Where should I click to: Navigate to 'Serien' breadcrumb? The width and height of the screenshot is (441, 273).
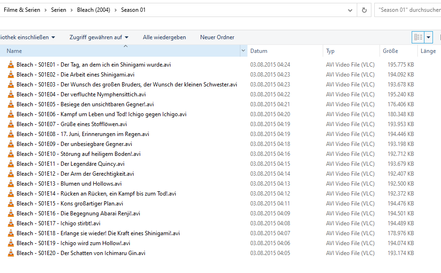click(x=59, y=10)
